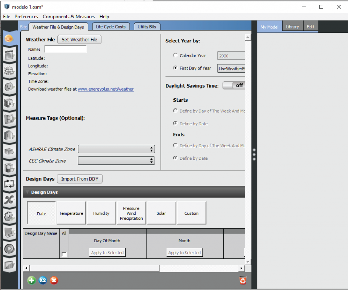Open the www.energyplus.net/weather link

[105, 89]
